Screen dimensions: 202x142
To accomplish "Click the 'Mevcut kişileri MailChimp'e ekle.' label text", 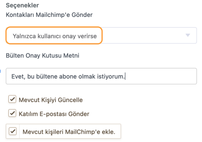I will (x=69, y=132).
